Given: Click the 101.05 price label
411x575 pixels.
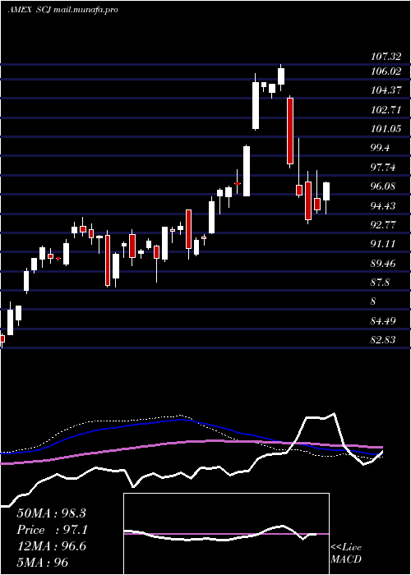Looking at the screenshot, I should tap(386, 129).
